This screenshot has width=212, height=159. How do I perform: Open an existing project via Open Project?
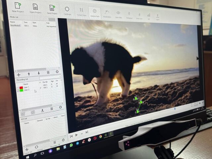[35, 7]
